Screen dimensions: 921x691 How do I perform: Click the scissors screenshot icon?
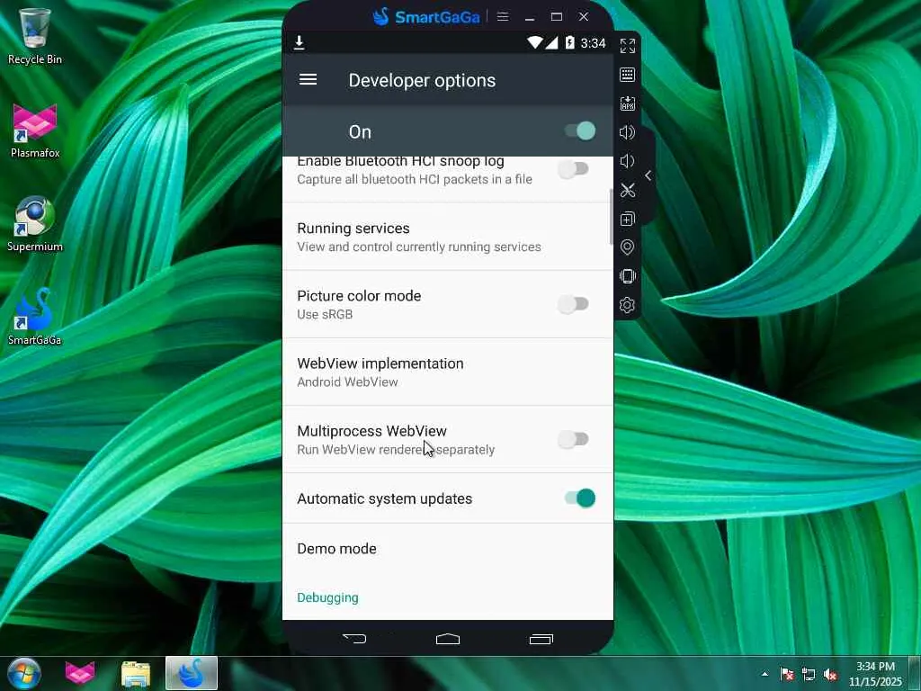pyautogui.click(x=627, y=190)
